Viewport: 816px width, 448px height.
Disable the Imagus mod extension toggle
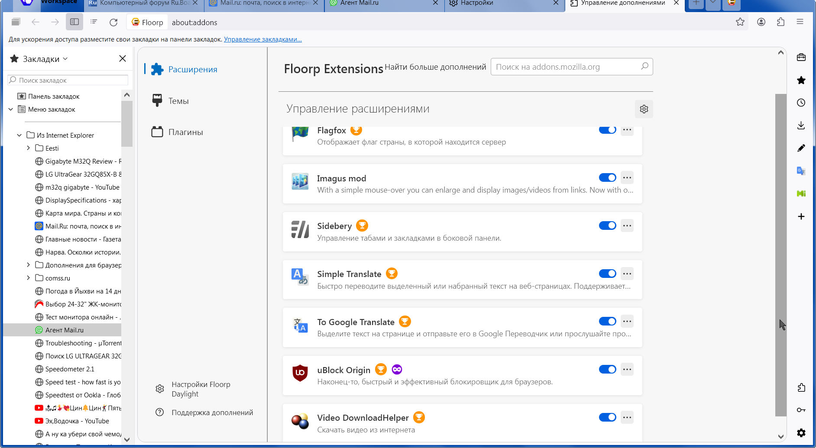pos(608,177)
